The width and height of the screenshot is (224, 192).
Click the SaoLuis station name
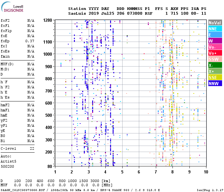77,13
